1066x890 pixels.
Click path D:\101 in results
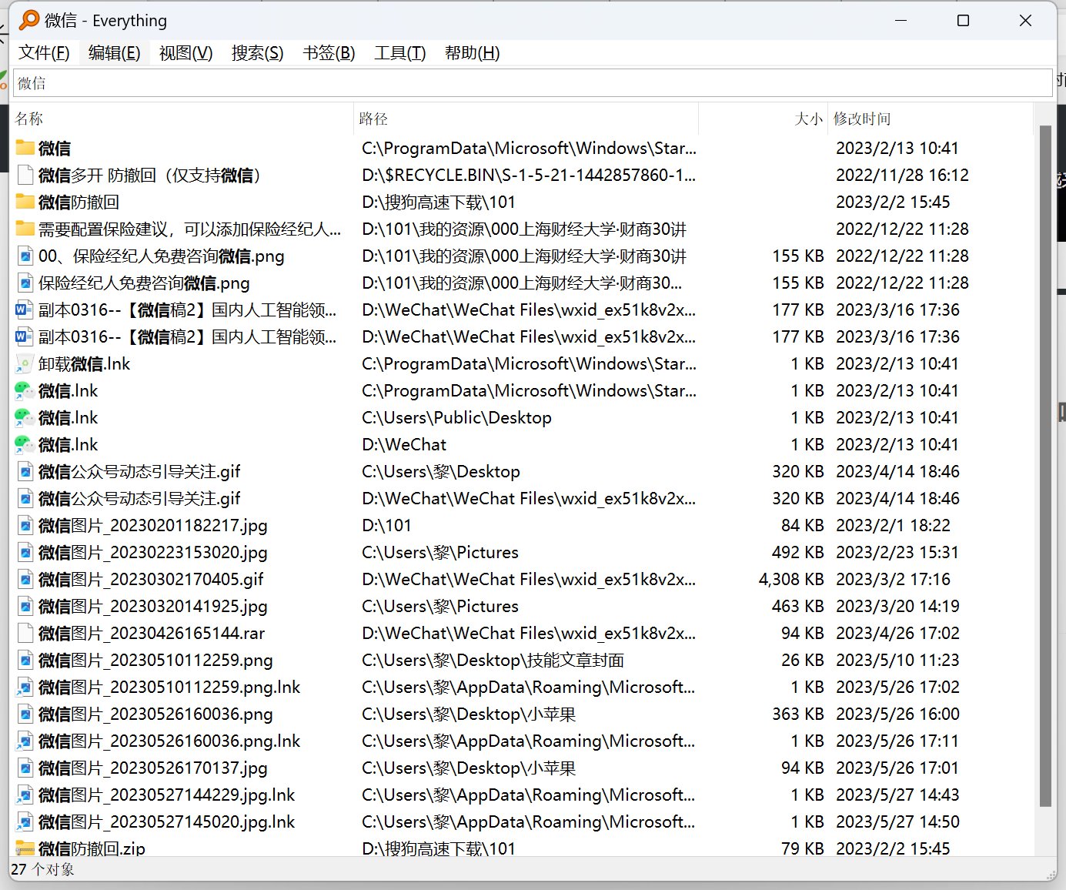pyautogui.click(x=386, y=525)
